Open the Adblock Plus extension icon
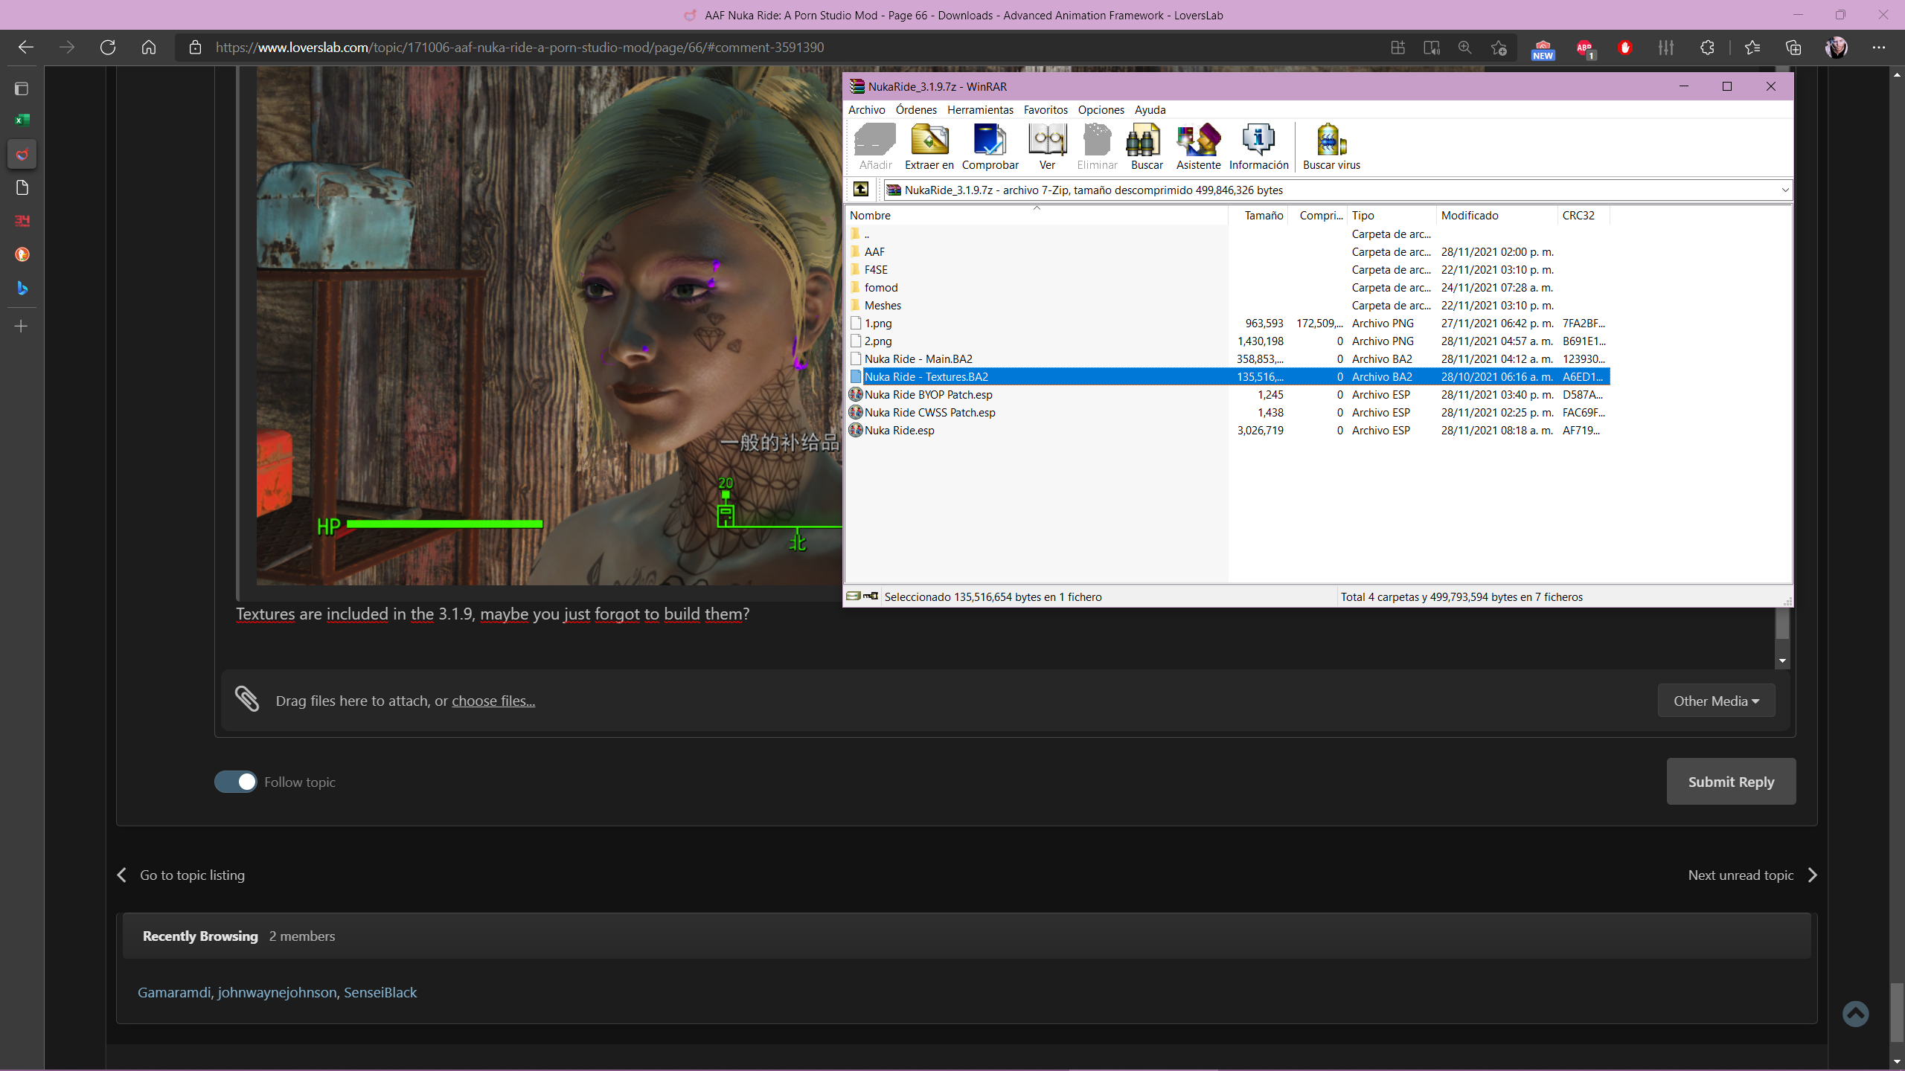 (1584, 48)
